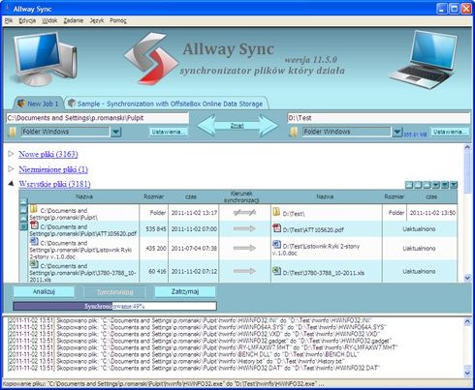The width and height of the screenshot is (475, 390).
Task: Click the Analizuj button
Action: pyautogui.click(x=44, y=291)
